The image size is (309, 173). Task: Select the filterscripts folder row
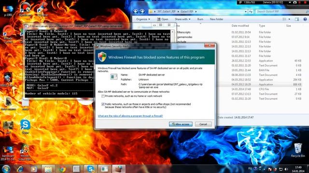tap(239, 32)
